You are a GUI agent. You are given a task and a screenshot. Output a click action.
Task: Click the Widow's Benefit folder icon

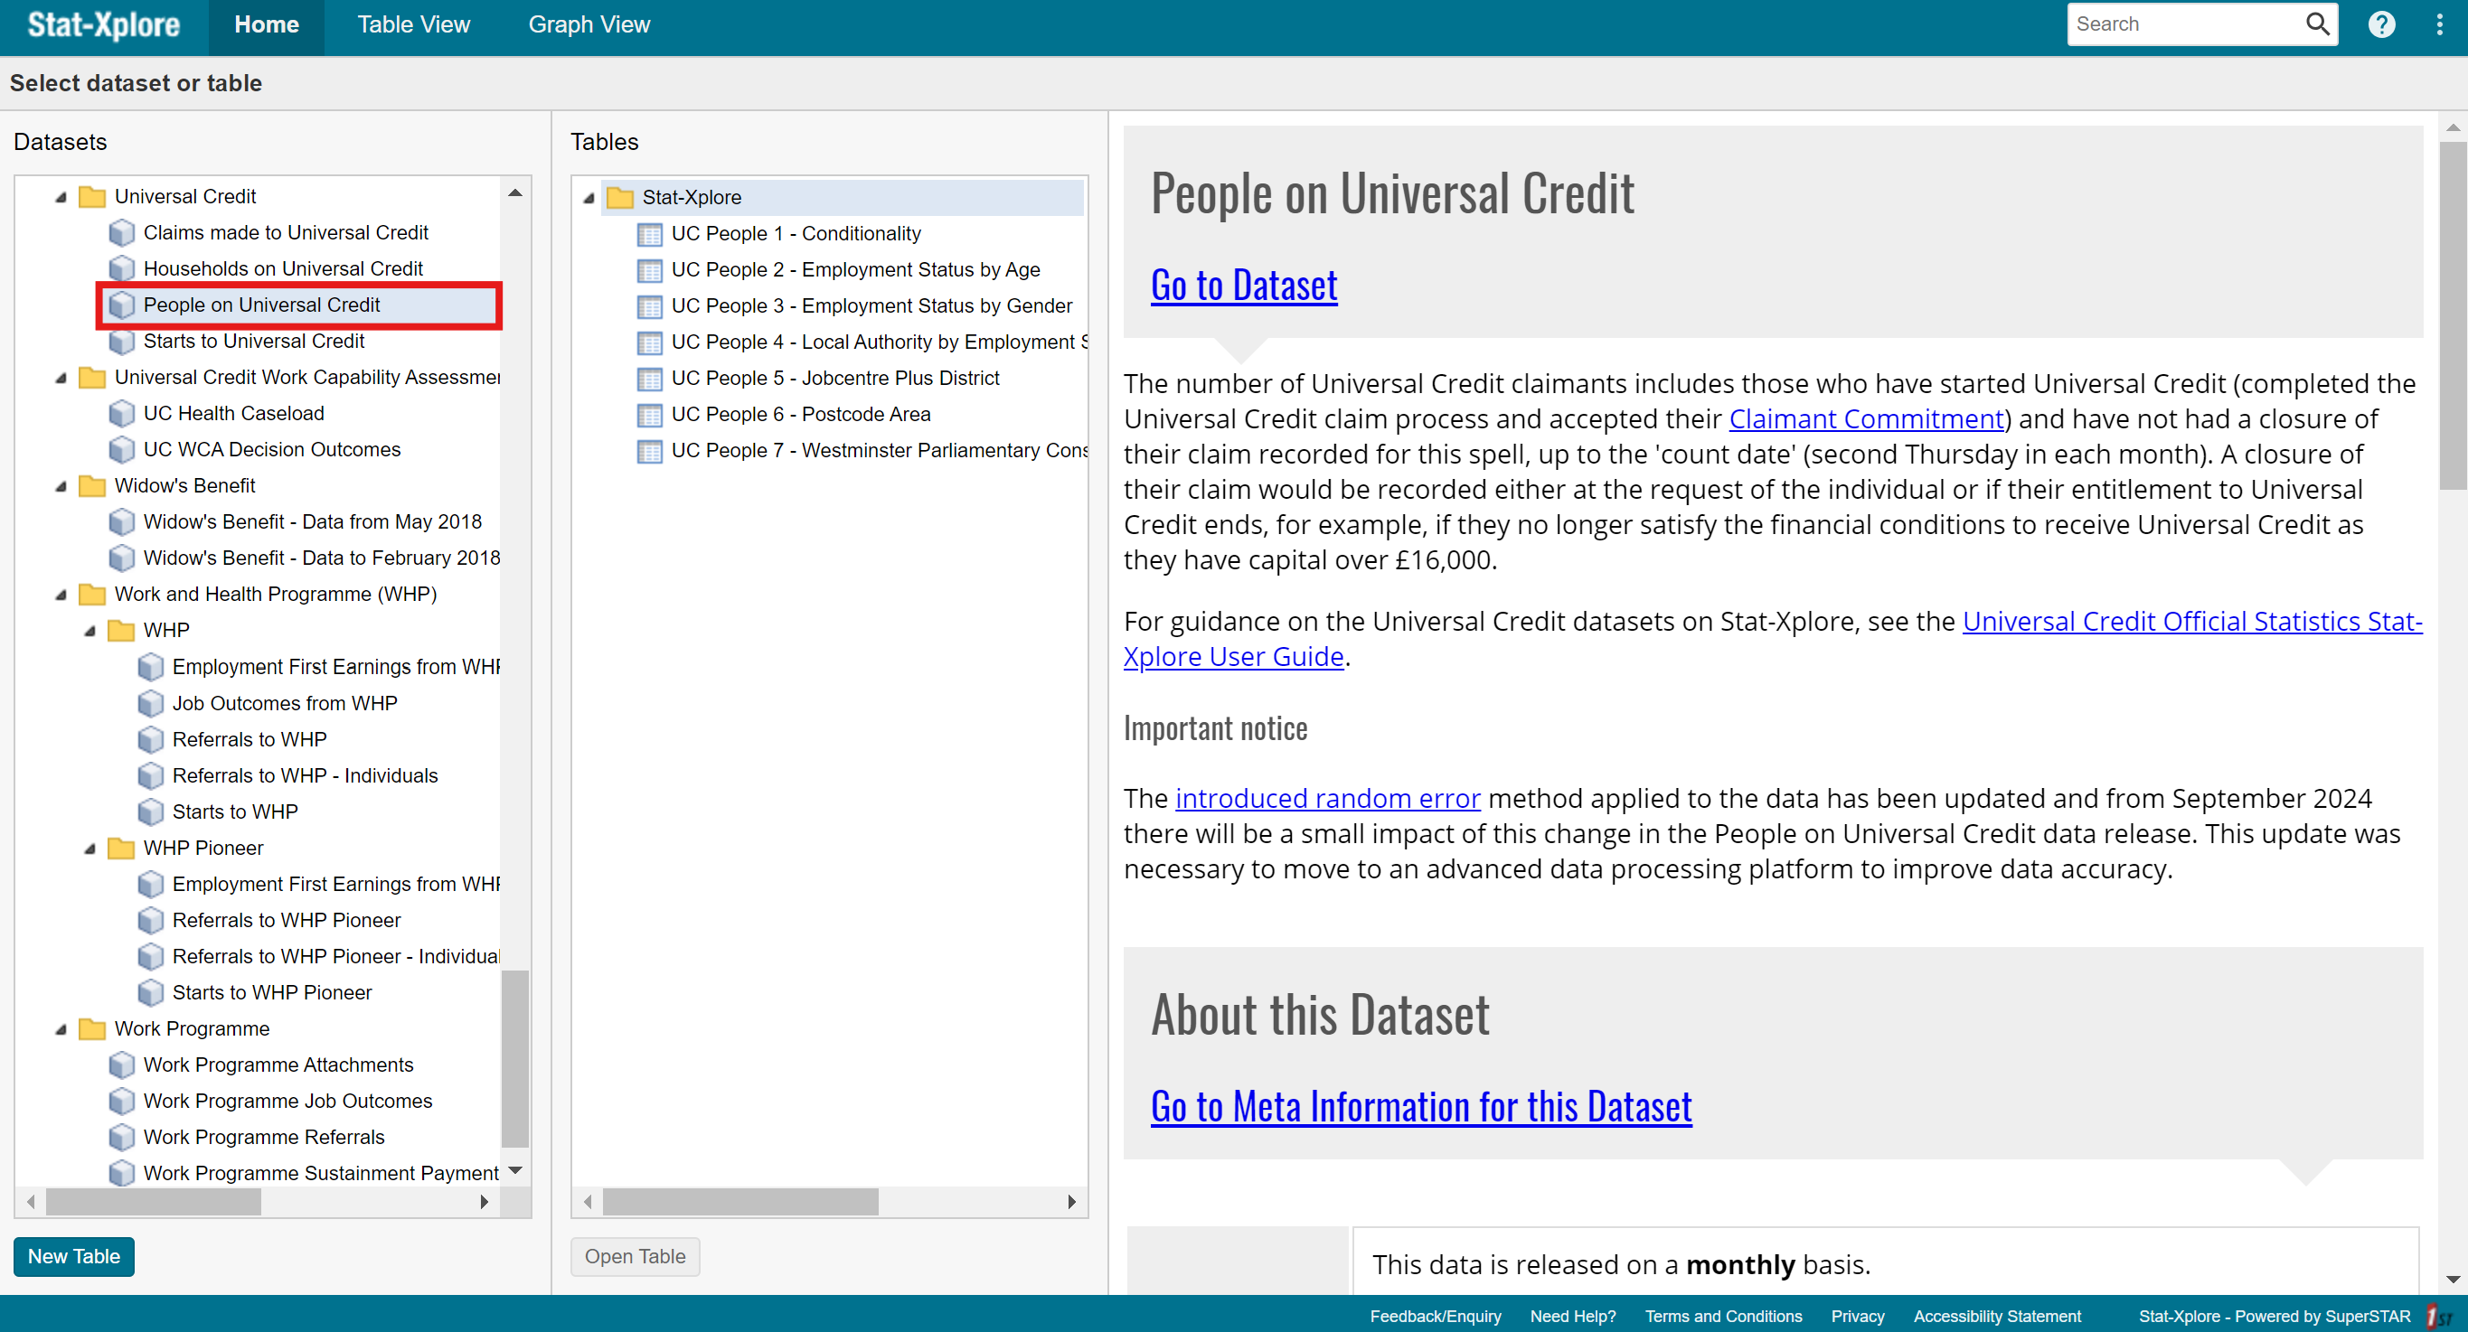pyautogui.click(x=92, y=485)
